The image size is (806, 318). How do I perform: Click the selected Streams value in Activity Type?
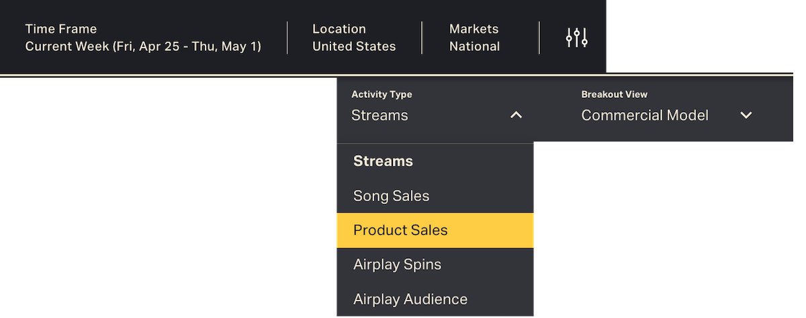coord(379,115)
